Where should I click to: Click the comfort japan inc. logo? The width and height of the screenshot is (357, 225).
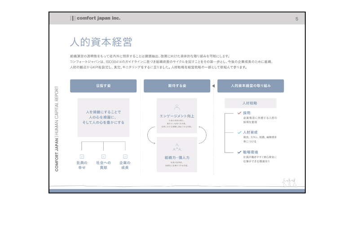95,18
